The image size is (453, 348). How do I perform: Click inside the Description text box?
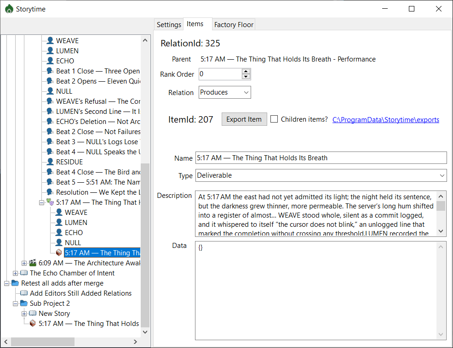(x=316, y=213)
